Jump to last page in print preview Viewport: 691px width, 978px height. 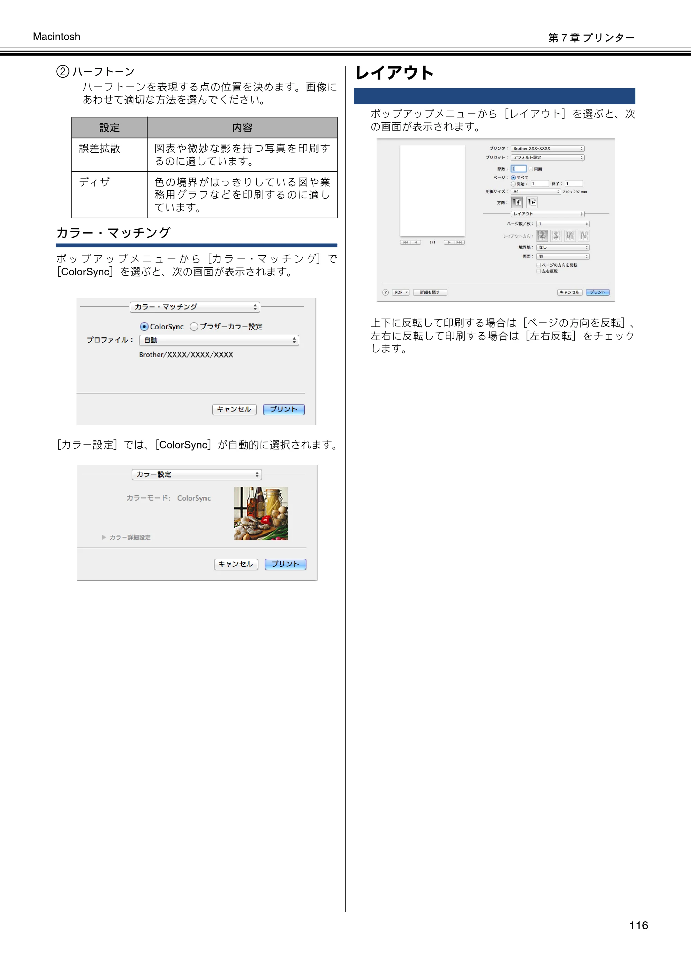click(459, 243)
